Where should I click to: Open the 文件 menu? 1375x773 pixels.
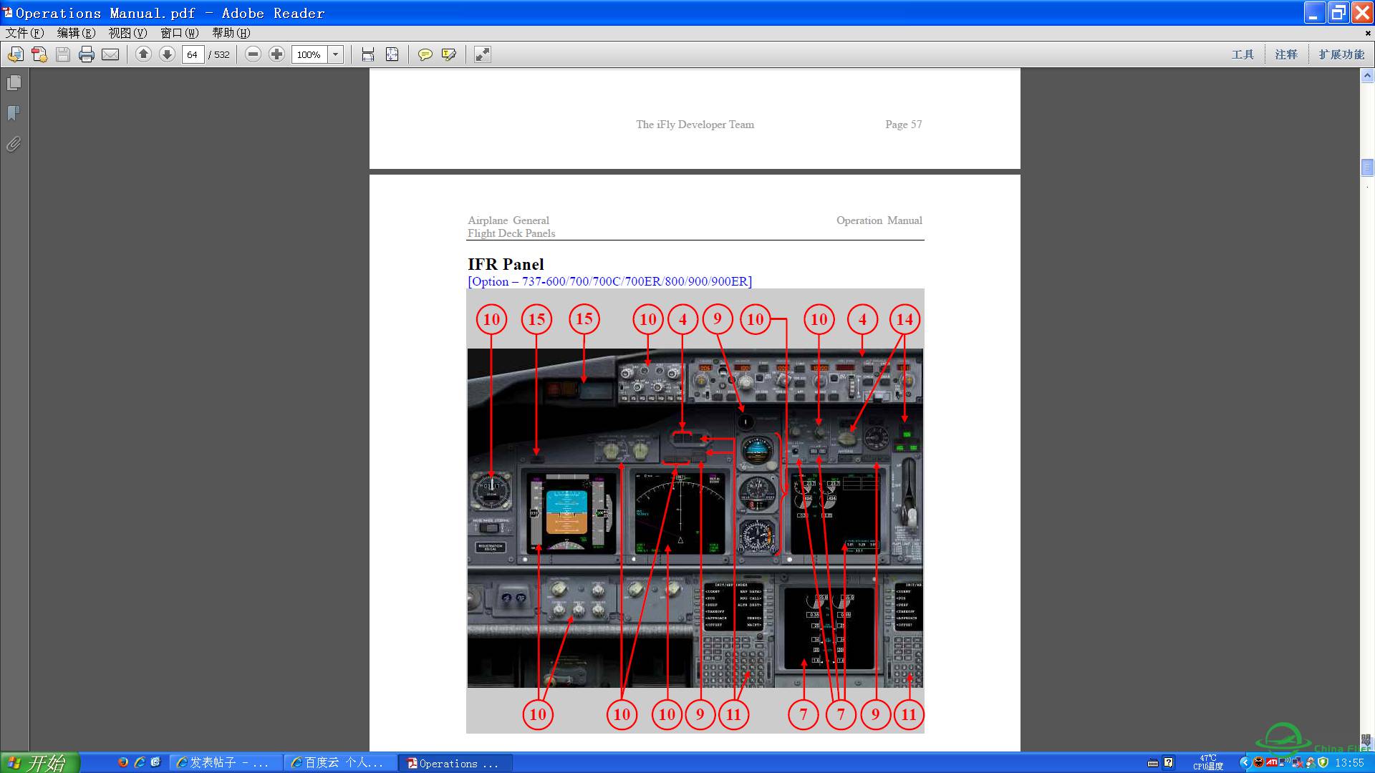tap(24, 32)
